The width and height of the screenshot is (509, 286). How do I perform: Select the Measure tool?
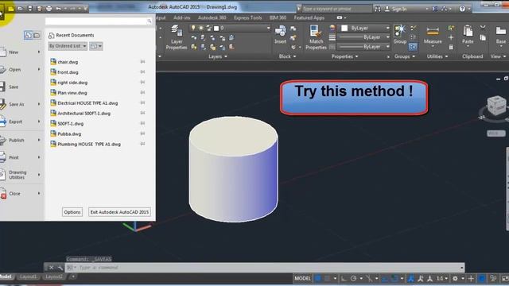pyautogui.click(x=433, y=36)
